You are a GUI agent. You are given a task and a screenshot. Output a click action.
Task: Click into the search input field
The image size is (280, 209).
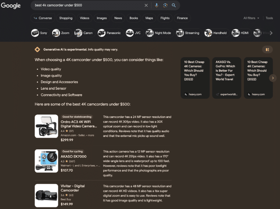click(x=87, y=6)
